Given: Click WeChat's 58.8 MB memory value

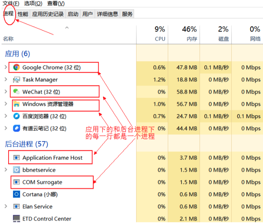Looking at the screenshot, I should pyautogui.click(x=187, y=92).
